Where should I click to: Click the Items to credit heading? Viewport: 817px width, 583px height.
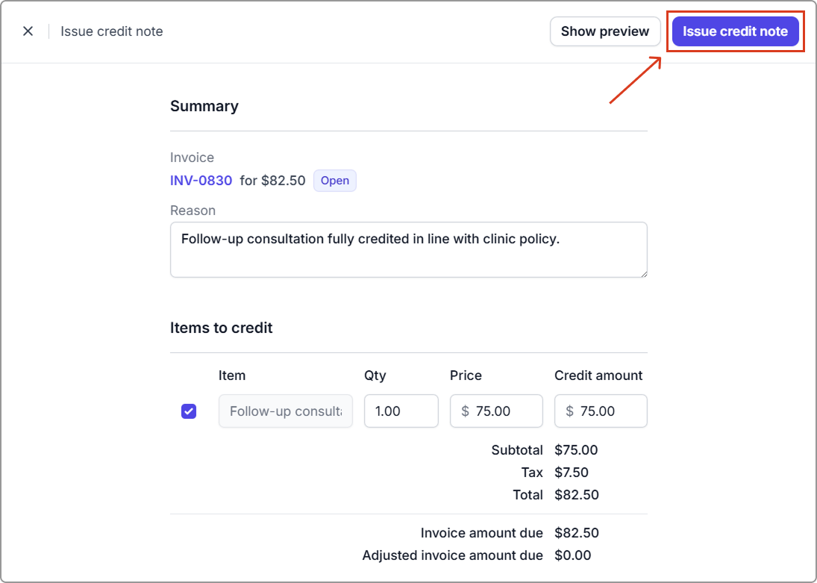coord(221,328)
